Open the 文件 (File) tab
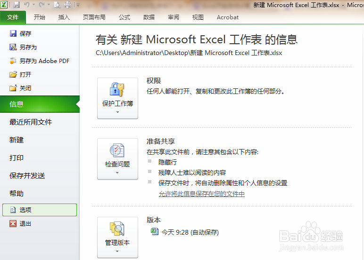The image size is (364, 260). 13,17
